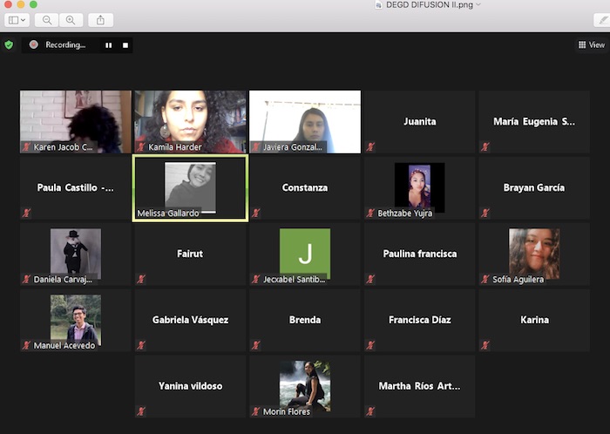Click the muted mic icon on Karina's tile
The height and width of the screenshot is (434, 610).
(485, 345)
